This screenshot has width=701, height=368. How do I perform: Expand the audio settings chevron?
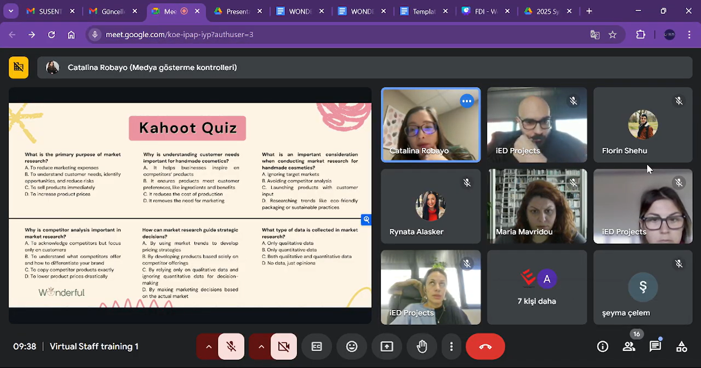(x=209, y=346)
